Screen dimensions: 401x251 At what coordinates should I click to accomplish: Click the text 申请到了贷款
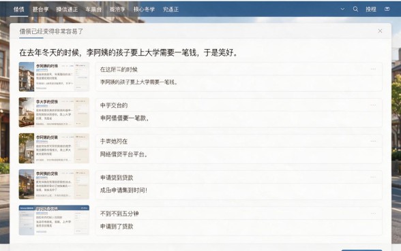[x=117, y=227]
